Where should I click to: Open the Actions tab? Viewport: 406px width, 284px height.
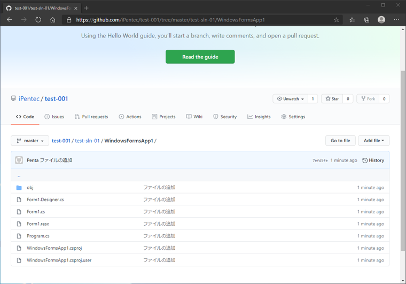pyautogui.click(x=130, y=117)
